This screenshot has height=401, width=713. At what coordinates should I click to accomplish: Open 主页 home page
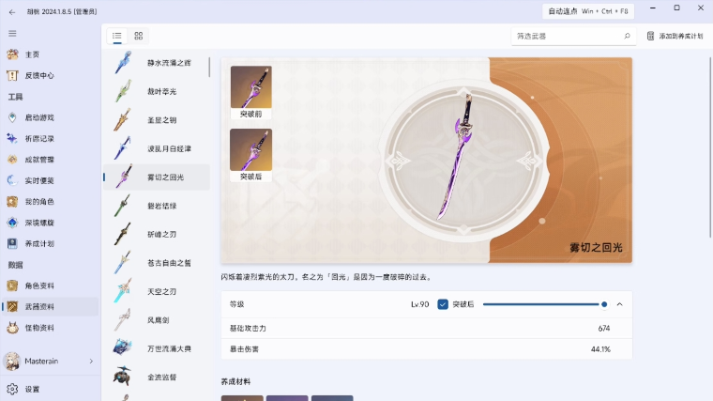click(x=50, y=54)
